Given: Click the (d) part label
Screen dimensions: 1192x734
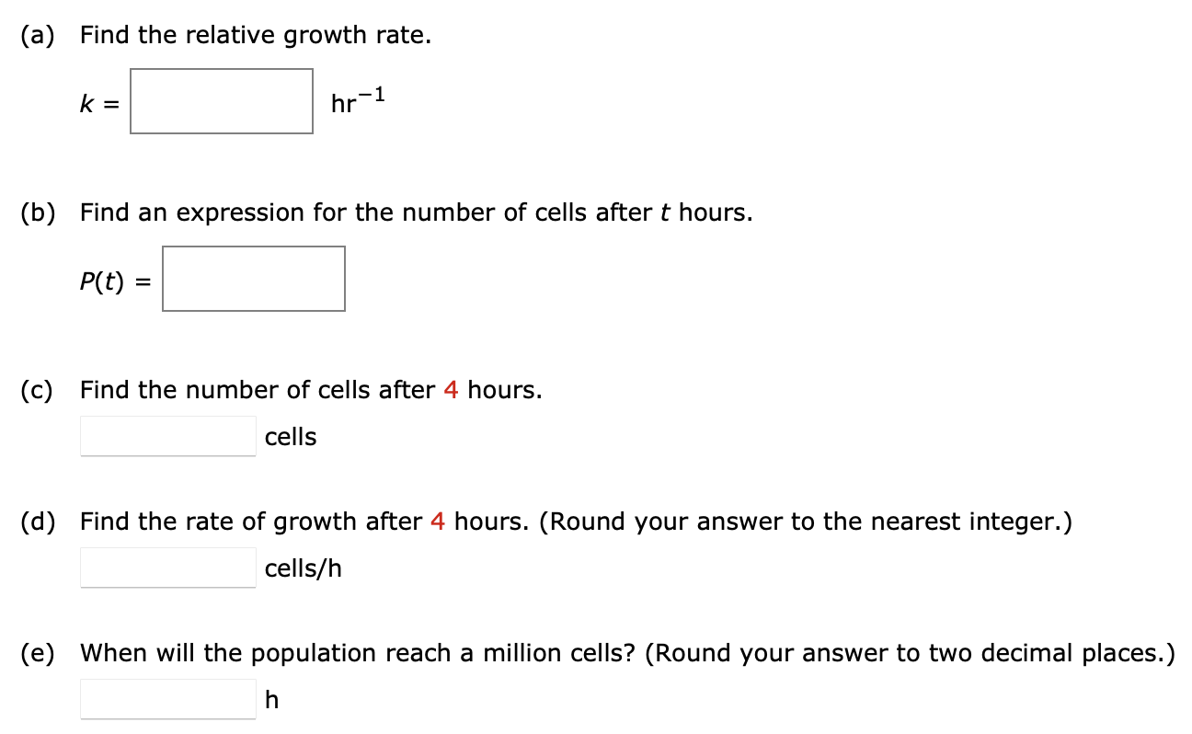Looking at the screenshot, I should pos(37,522).
